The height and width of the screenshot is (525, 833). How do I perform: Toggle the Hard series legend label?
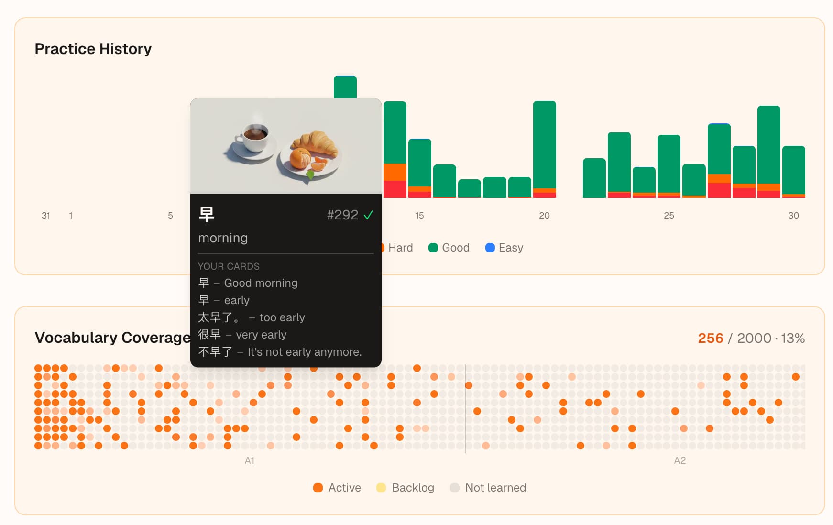(400, 248)
